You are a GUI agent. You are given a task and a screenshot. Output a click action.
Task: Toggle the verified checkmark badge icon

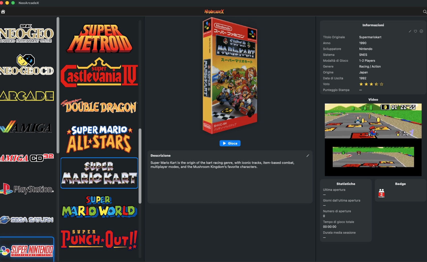click(421, 31)
